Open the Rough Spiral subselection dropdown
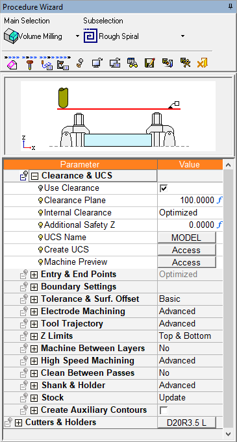This screenshot has width=237, height=442. tap(182, 36)
